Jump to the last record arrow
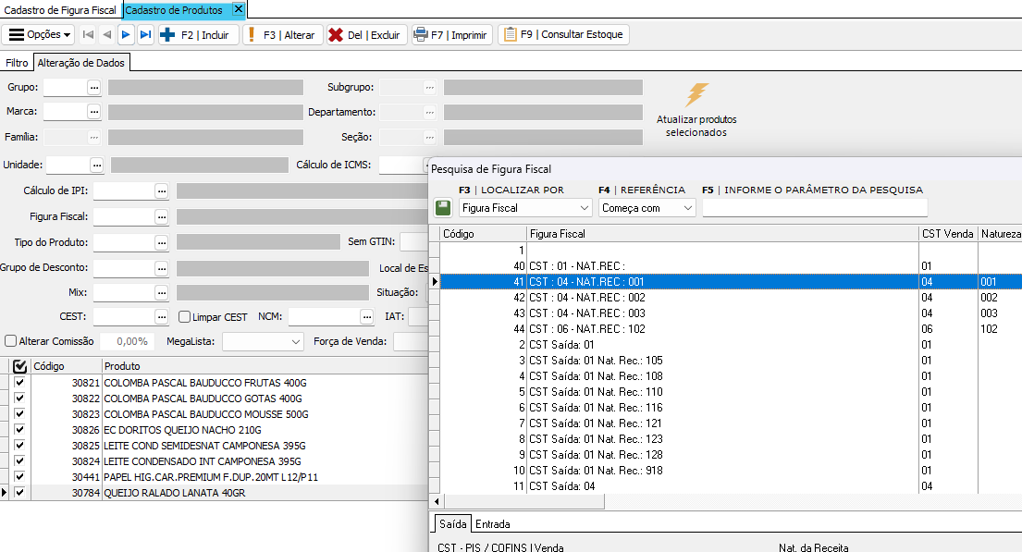1022x552 pixels. pos(145,35)
